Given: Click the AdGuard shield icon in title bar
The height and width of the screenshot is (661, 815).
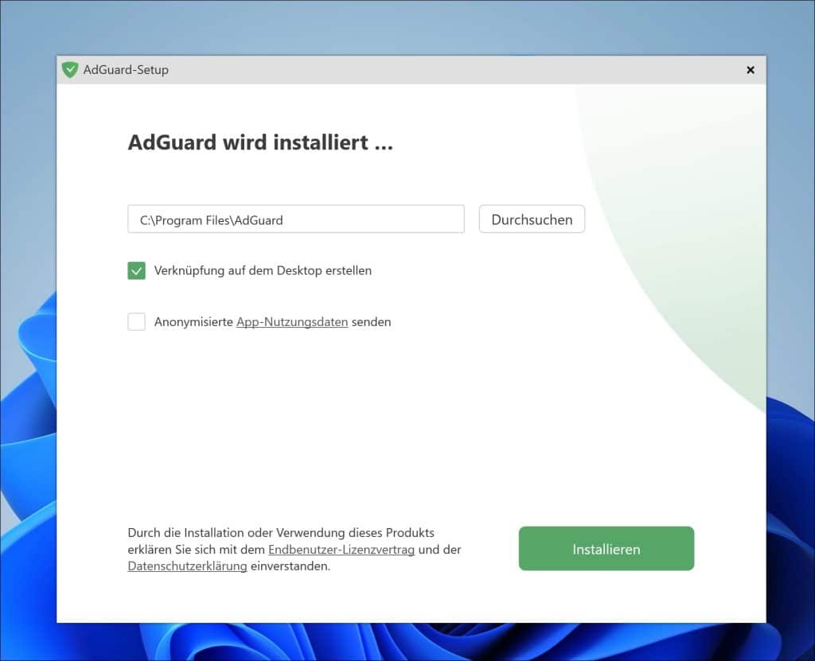Looking at the screenshot, I should [x=70, y=70].
